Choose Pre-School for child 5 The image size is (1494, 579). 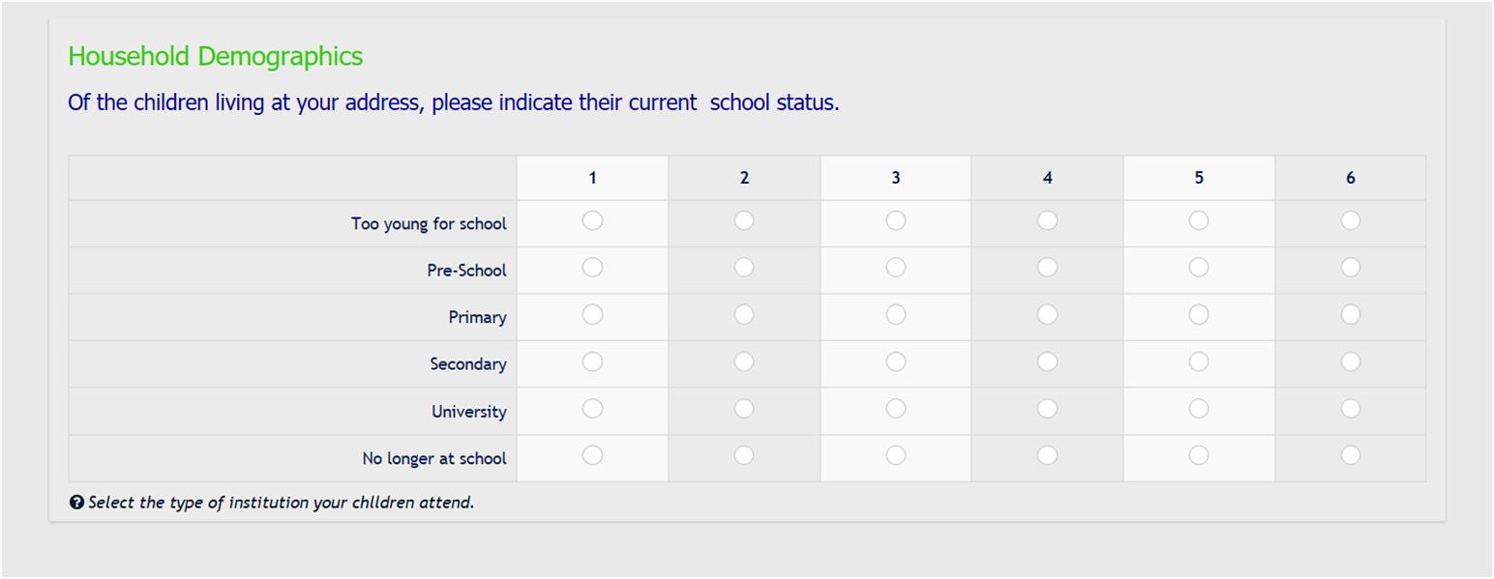1199,267
